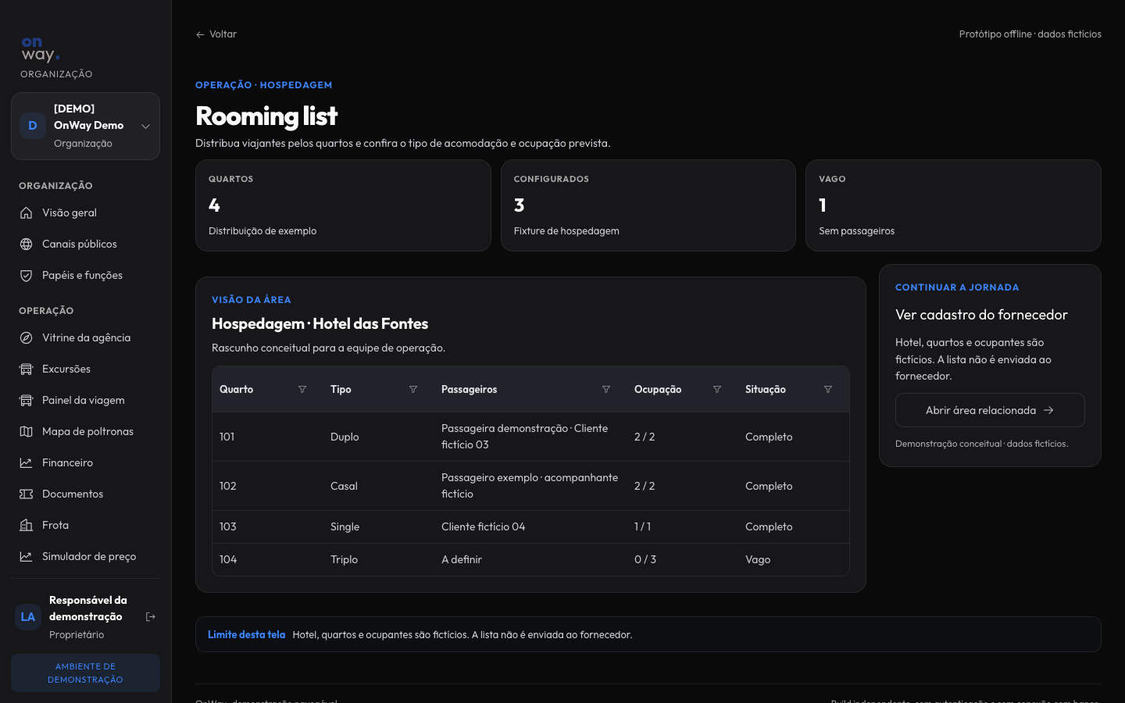Click the Frota building icon
The image size is (1125, 703).
coord(26,525)
